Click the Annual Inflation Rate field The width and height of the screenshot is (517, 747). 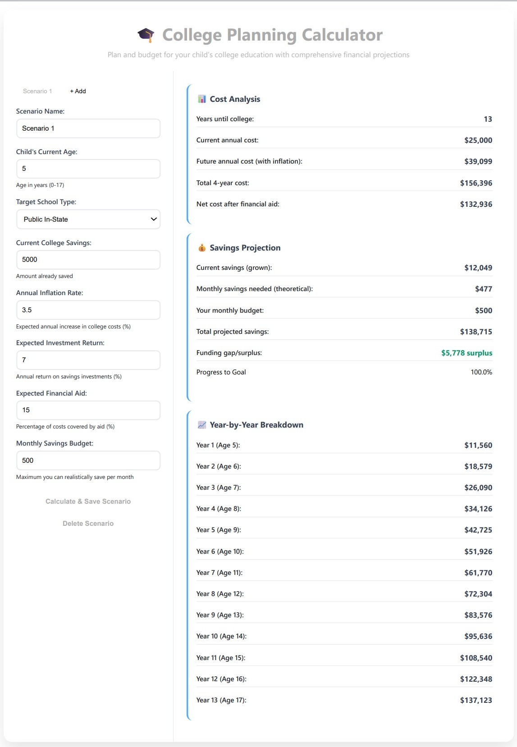tap(88, 310)
